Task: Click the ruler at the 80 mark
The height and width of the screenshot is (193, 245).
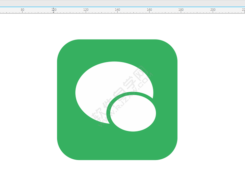Action: (x=23, y=10)
